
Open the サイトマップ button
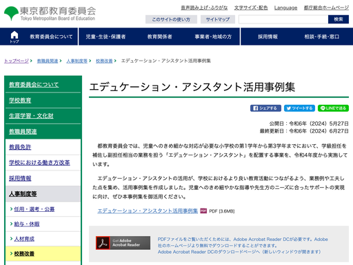point(218,19)
